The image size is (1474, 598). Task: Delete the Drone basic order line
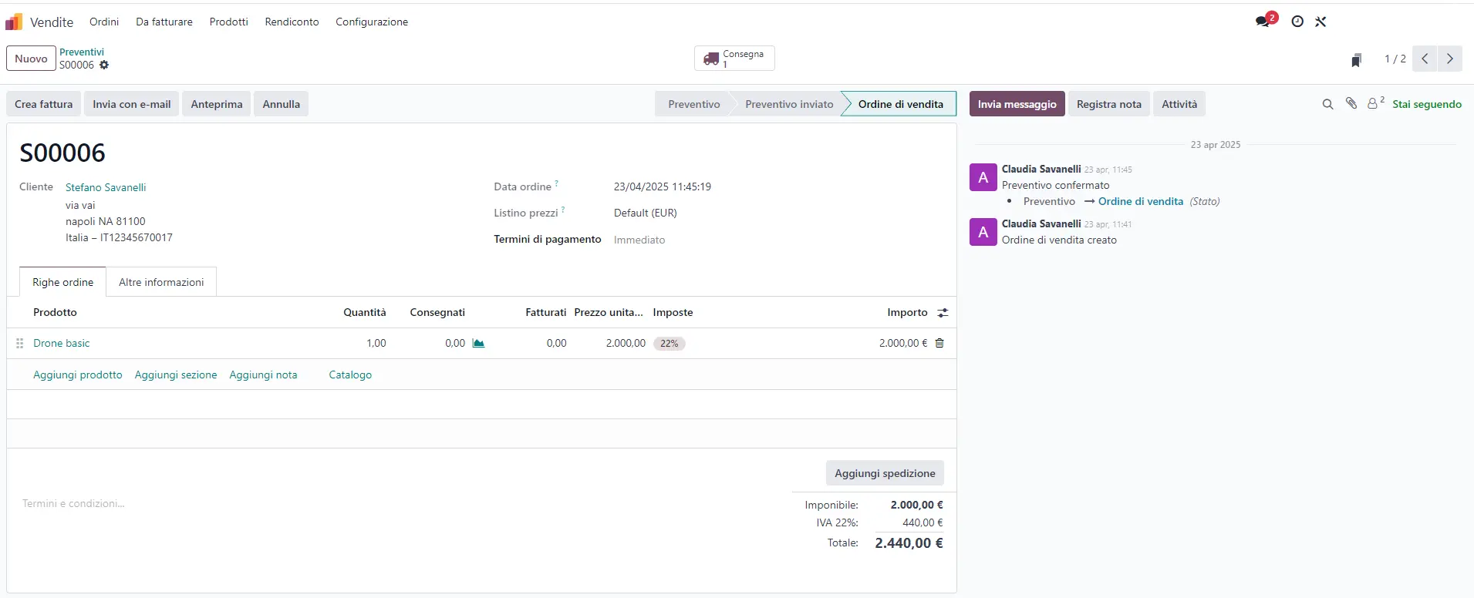[x=939, y=343]
